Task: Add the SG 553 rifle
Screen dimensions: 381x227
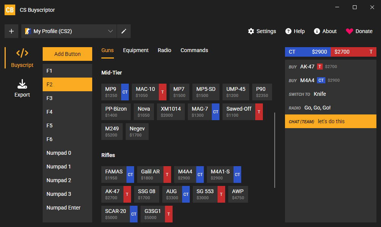Action: coord(209,194)
